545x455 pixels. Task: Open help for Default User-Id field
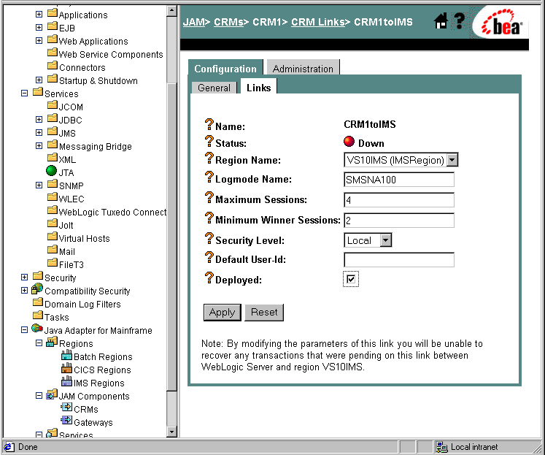pyautogui.click(x=209, y=257)
